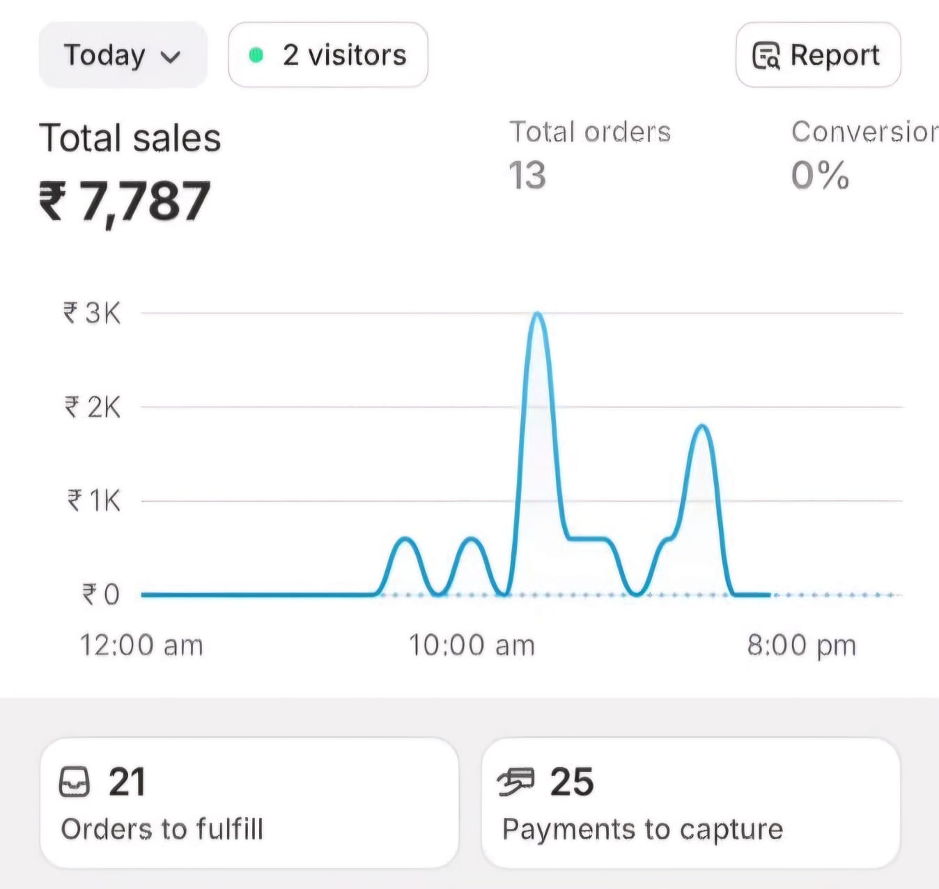
Task: Open the Today date range dropdown
Action: 122,55
